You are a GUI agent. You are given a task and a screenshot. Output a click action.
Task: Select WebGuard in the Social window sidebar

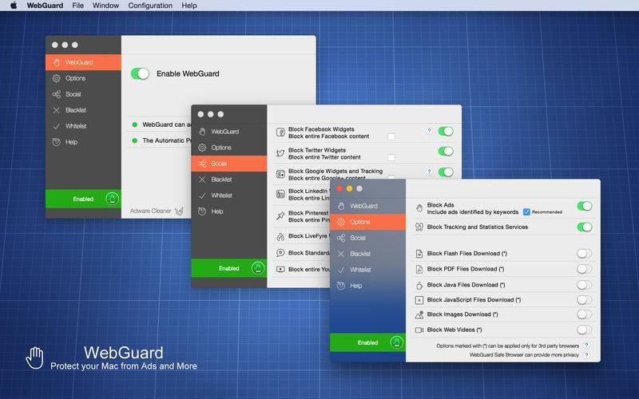click(229, 132)
